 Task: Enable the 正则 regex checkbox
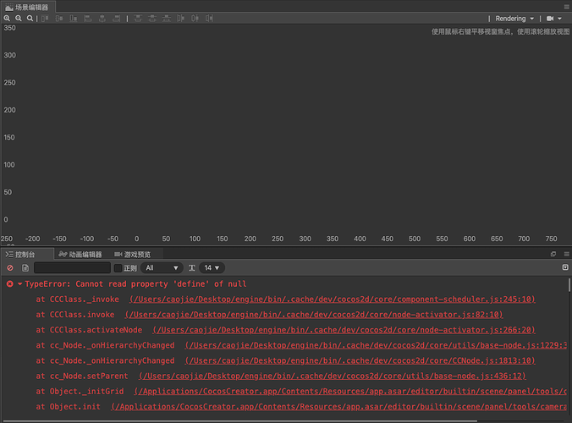(x=118, y=268)
